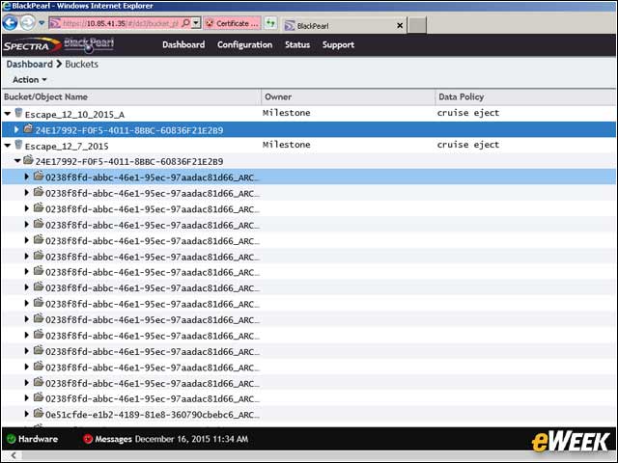Click the Dashboard breadcrumb link

click(30, 64)
